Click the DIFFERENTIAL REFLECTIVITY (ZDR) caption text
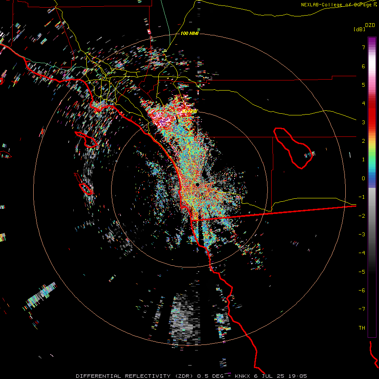 coord(135,376)
